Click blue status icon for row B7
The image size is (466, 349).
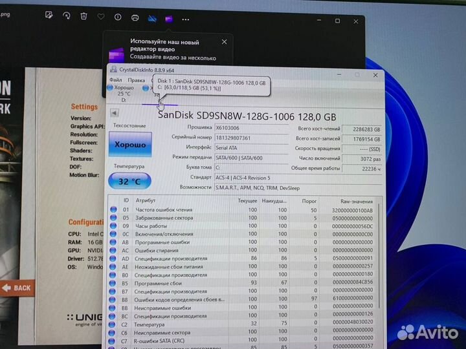coord(113,291)
